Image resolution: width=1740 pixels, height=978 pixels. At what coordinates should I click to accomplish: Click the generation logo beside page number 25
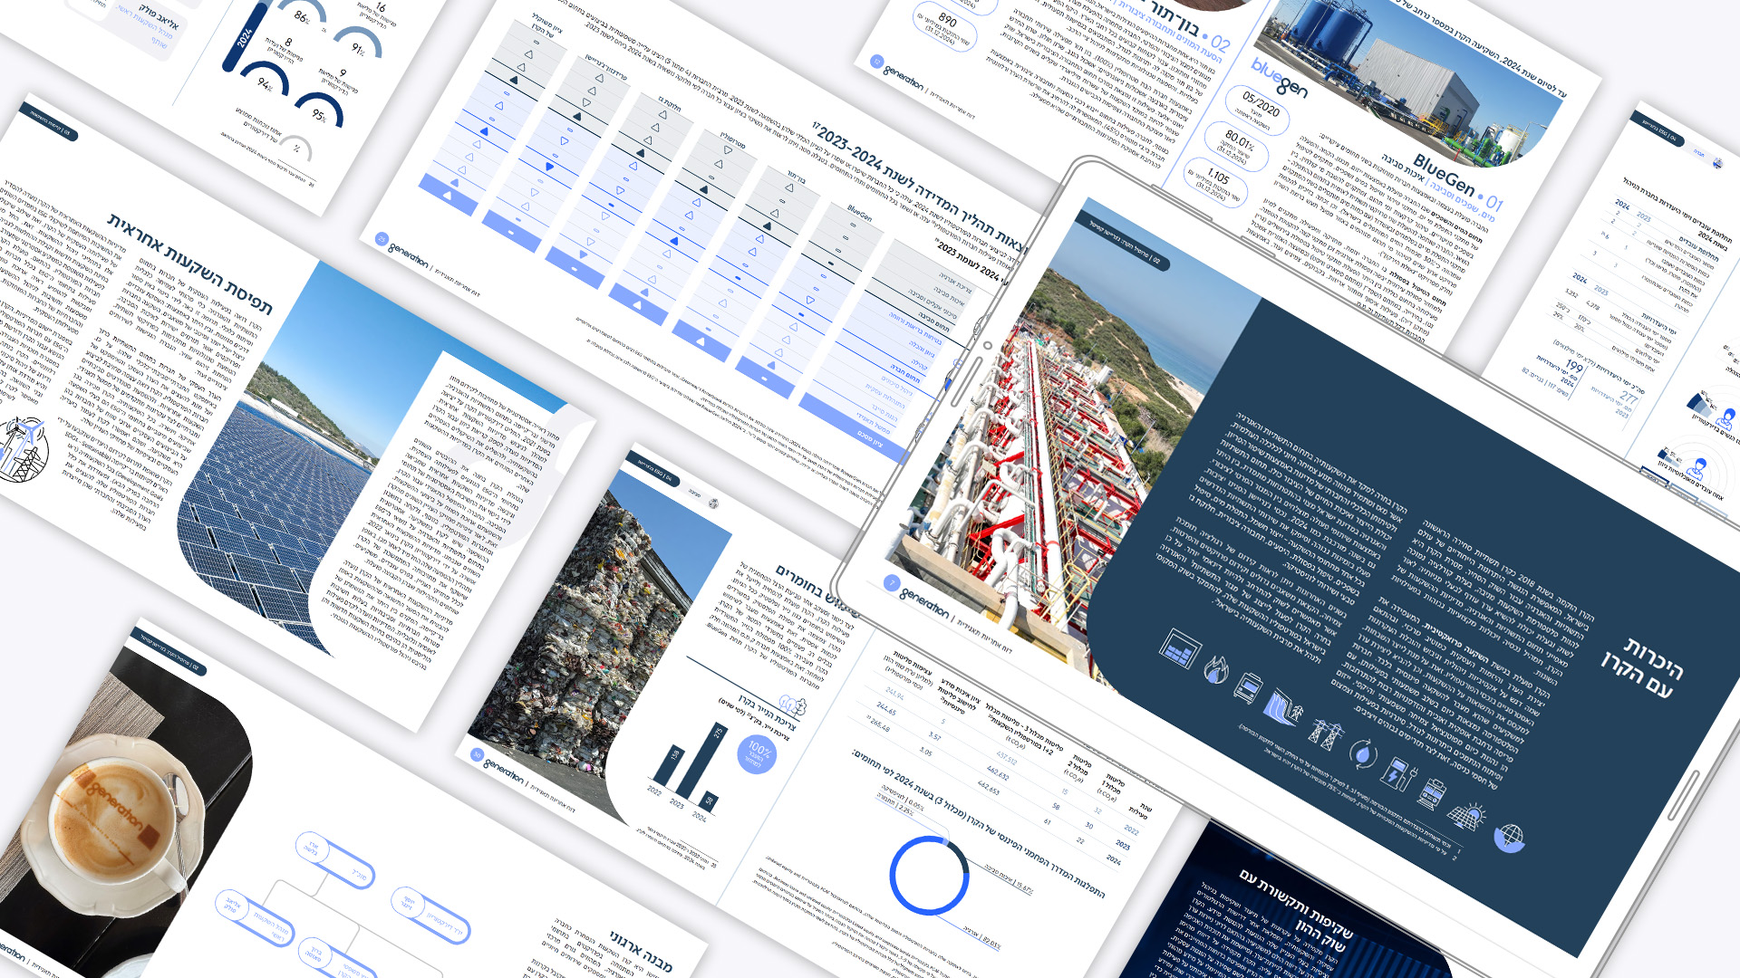(x=409, y=256)
